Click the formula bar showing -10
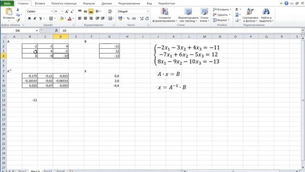Image resolution: width=305 pixels, height=172 pixels. (x=181, y=31)
